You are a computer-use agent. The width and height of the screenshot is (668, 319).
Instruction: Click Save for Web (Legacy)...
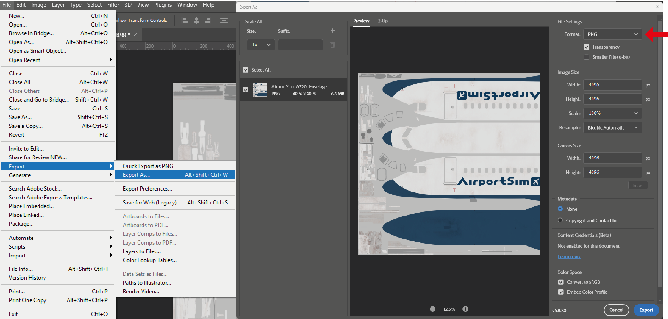point(175,203)
